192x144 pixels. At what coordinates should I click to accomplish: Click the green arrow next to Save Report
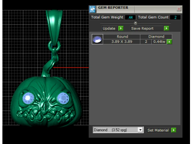[166, 28]
